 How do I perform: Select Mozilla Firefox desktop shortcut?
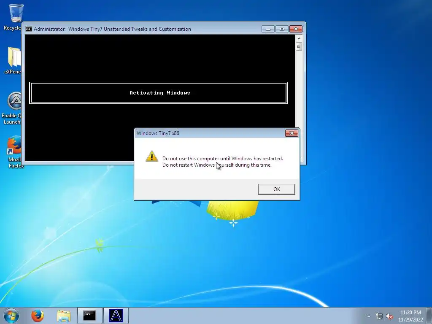pos(14,152)
